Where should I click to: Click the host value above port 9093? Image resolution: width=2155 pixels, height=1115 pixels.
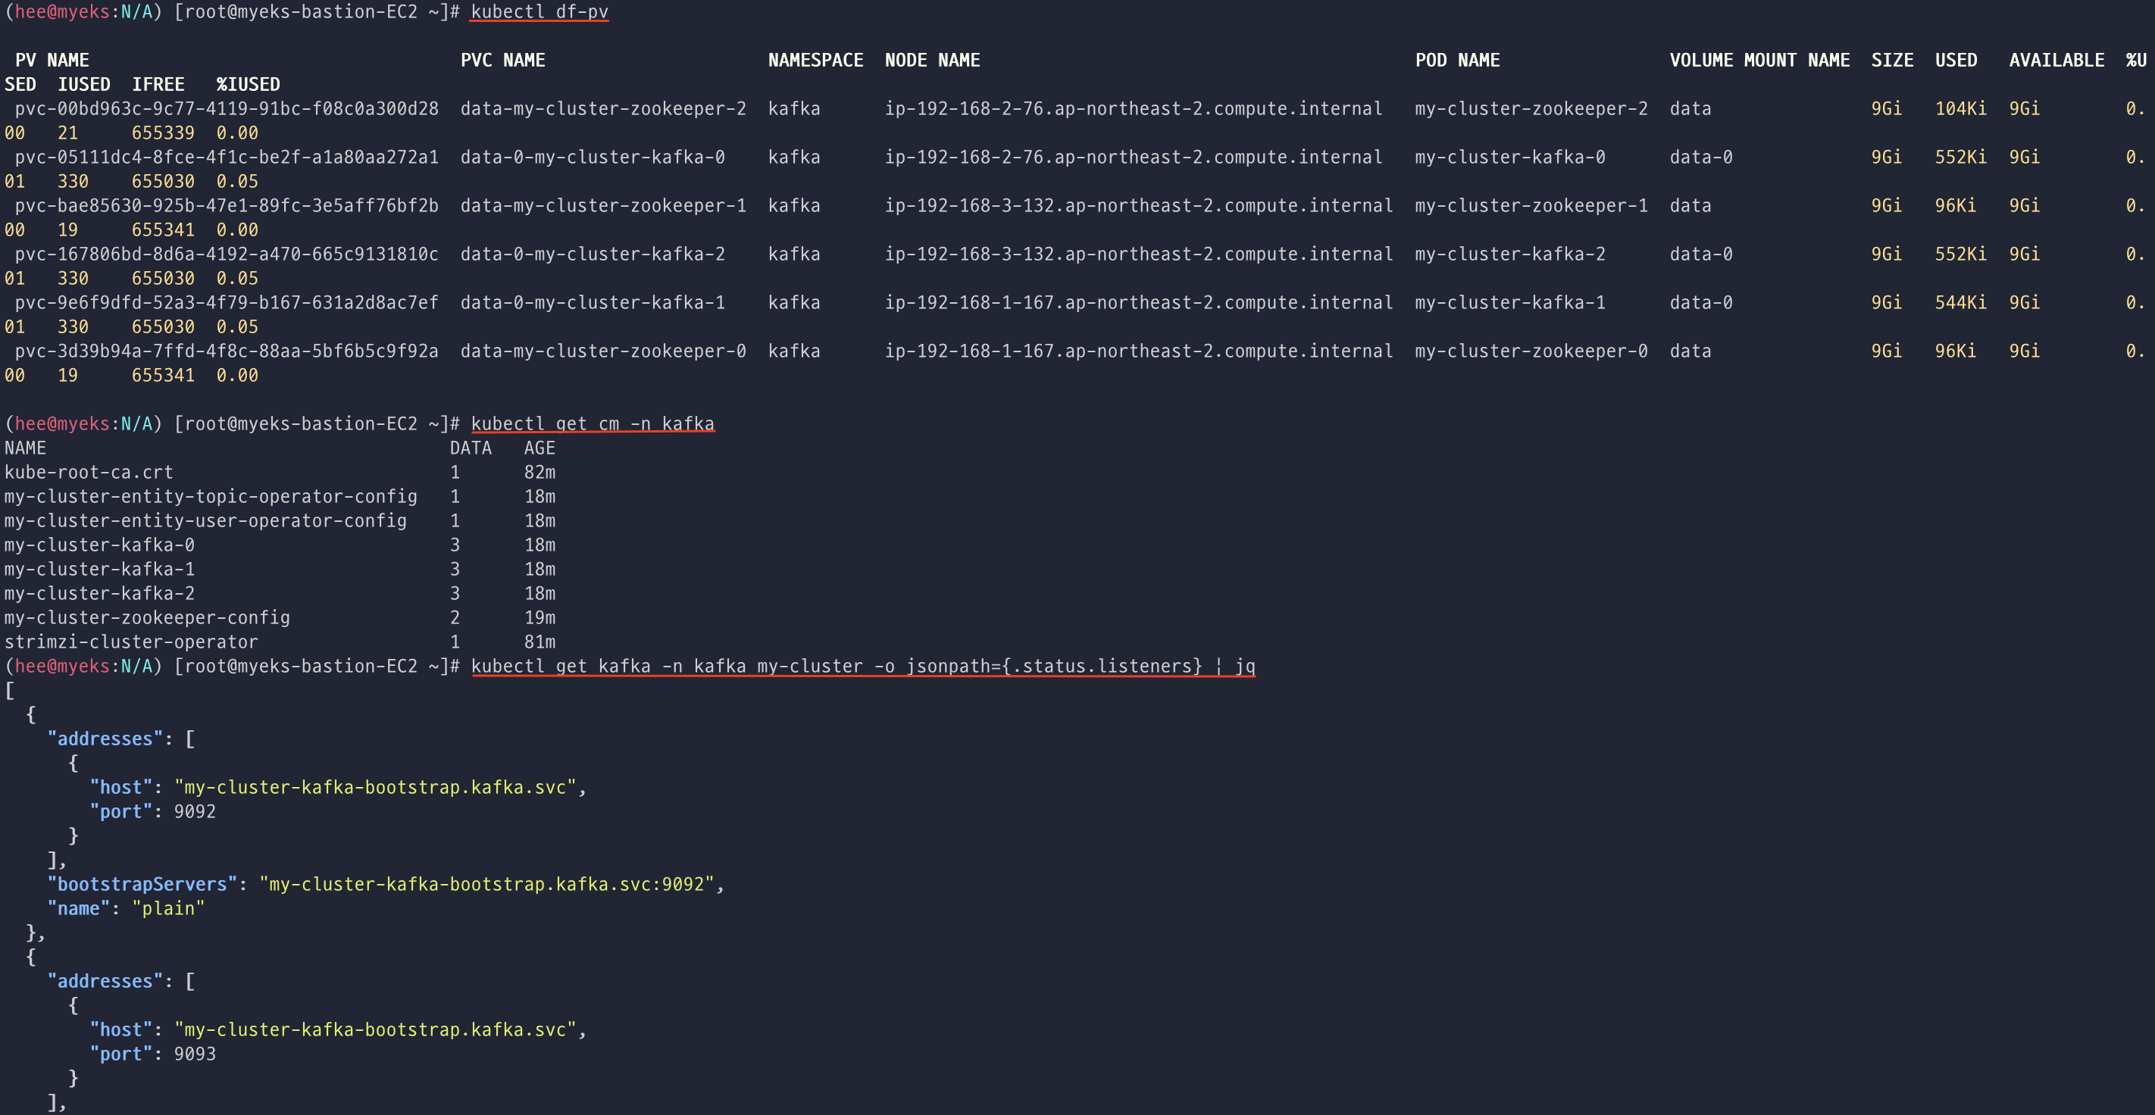(376, 1029)
